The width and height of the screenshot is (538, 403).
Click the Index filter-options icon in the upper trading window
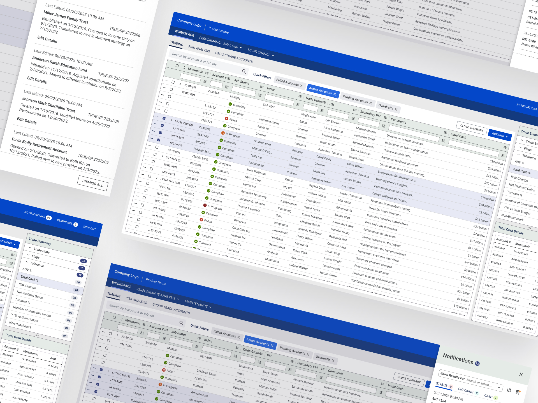click(298, 105)
